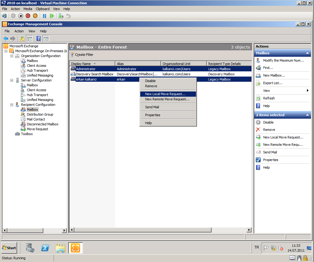The image size is (314, 262).
Task: Click the Show/Hide Console Tree icon
Action: (30, 38)
